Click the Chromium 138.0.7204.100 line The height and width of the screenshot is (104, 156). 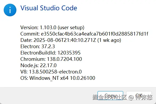click(x=51, y=59)
